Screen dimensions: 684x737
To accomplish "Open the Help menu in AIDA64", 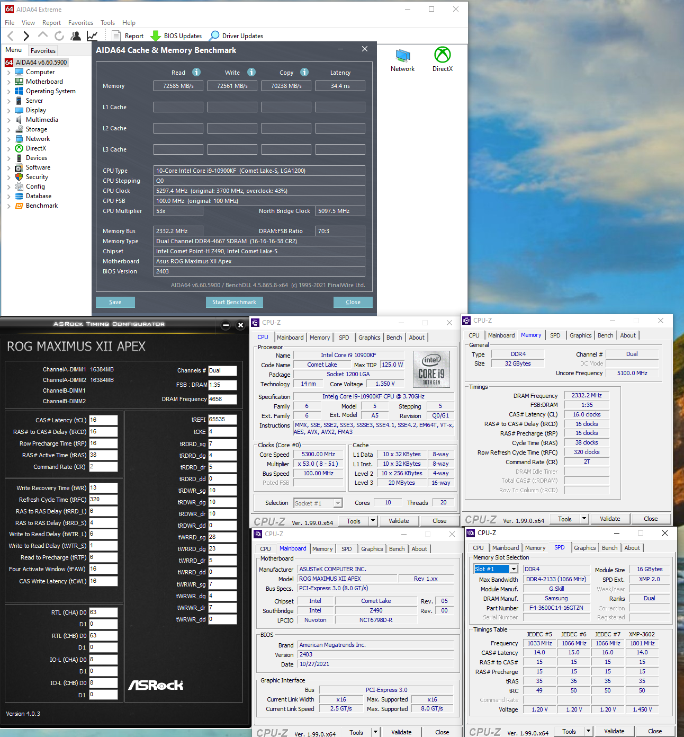I will point(129,23).
